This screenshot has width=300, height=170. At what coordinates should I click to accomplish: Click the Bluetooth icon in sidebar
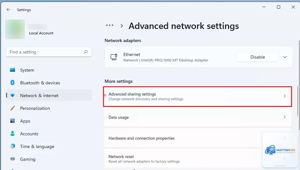[x=12, y=83]
